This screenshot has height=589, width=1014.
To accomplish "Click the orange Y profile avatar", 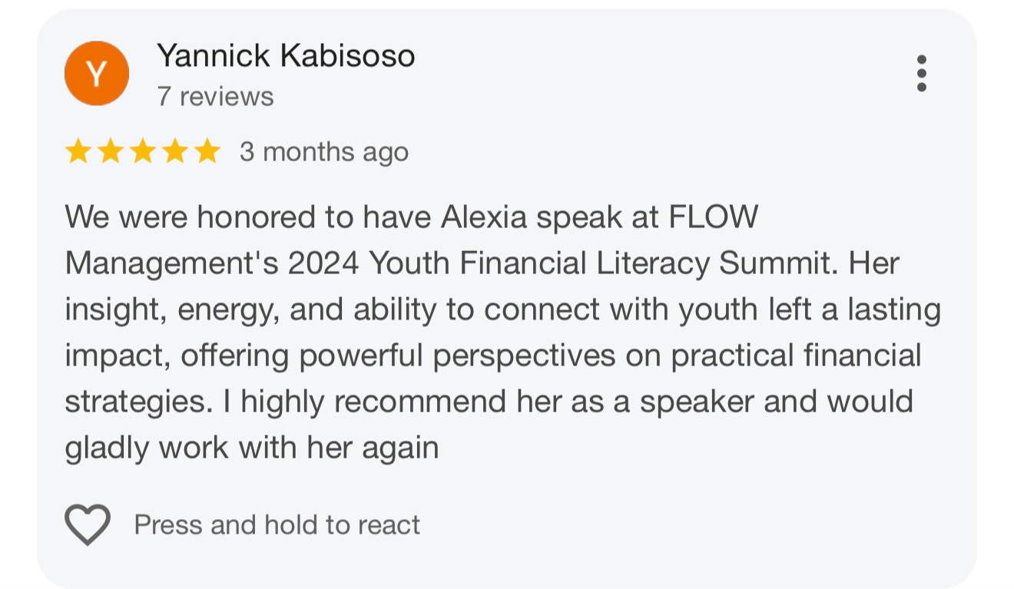I will pyautogui.click(x=97, y=74).
